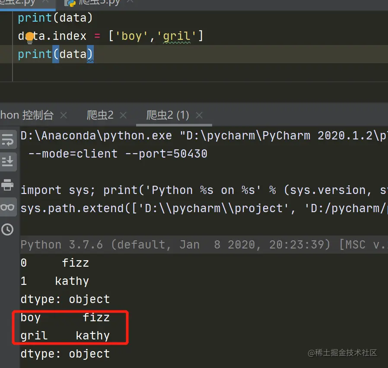This screenshot has width=388, height=368.
Task: Click output row '0 fizz'
Action: [55, 263]
